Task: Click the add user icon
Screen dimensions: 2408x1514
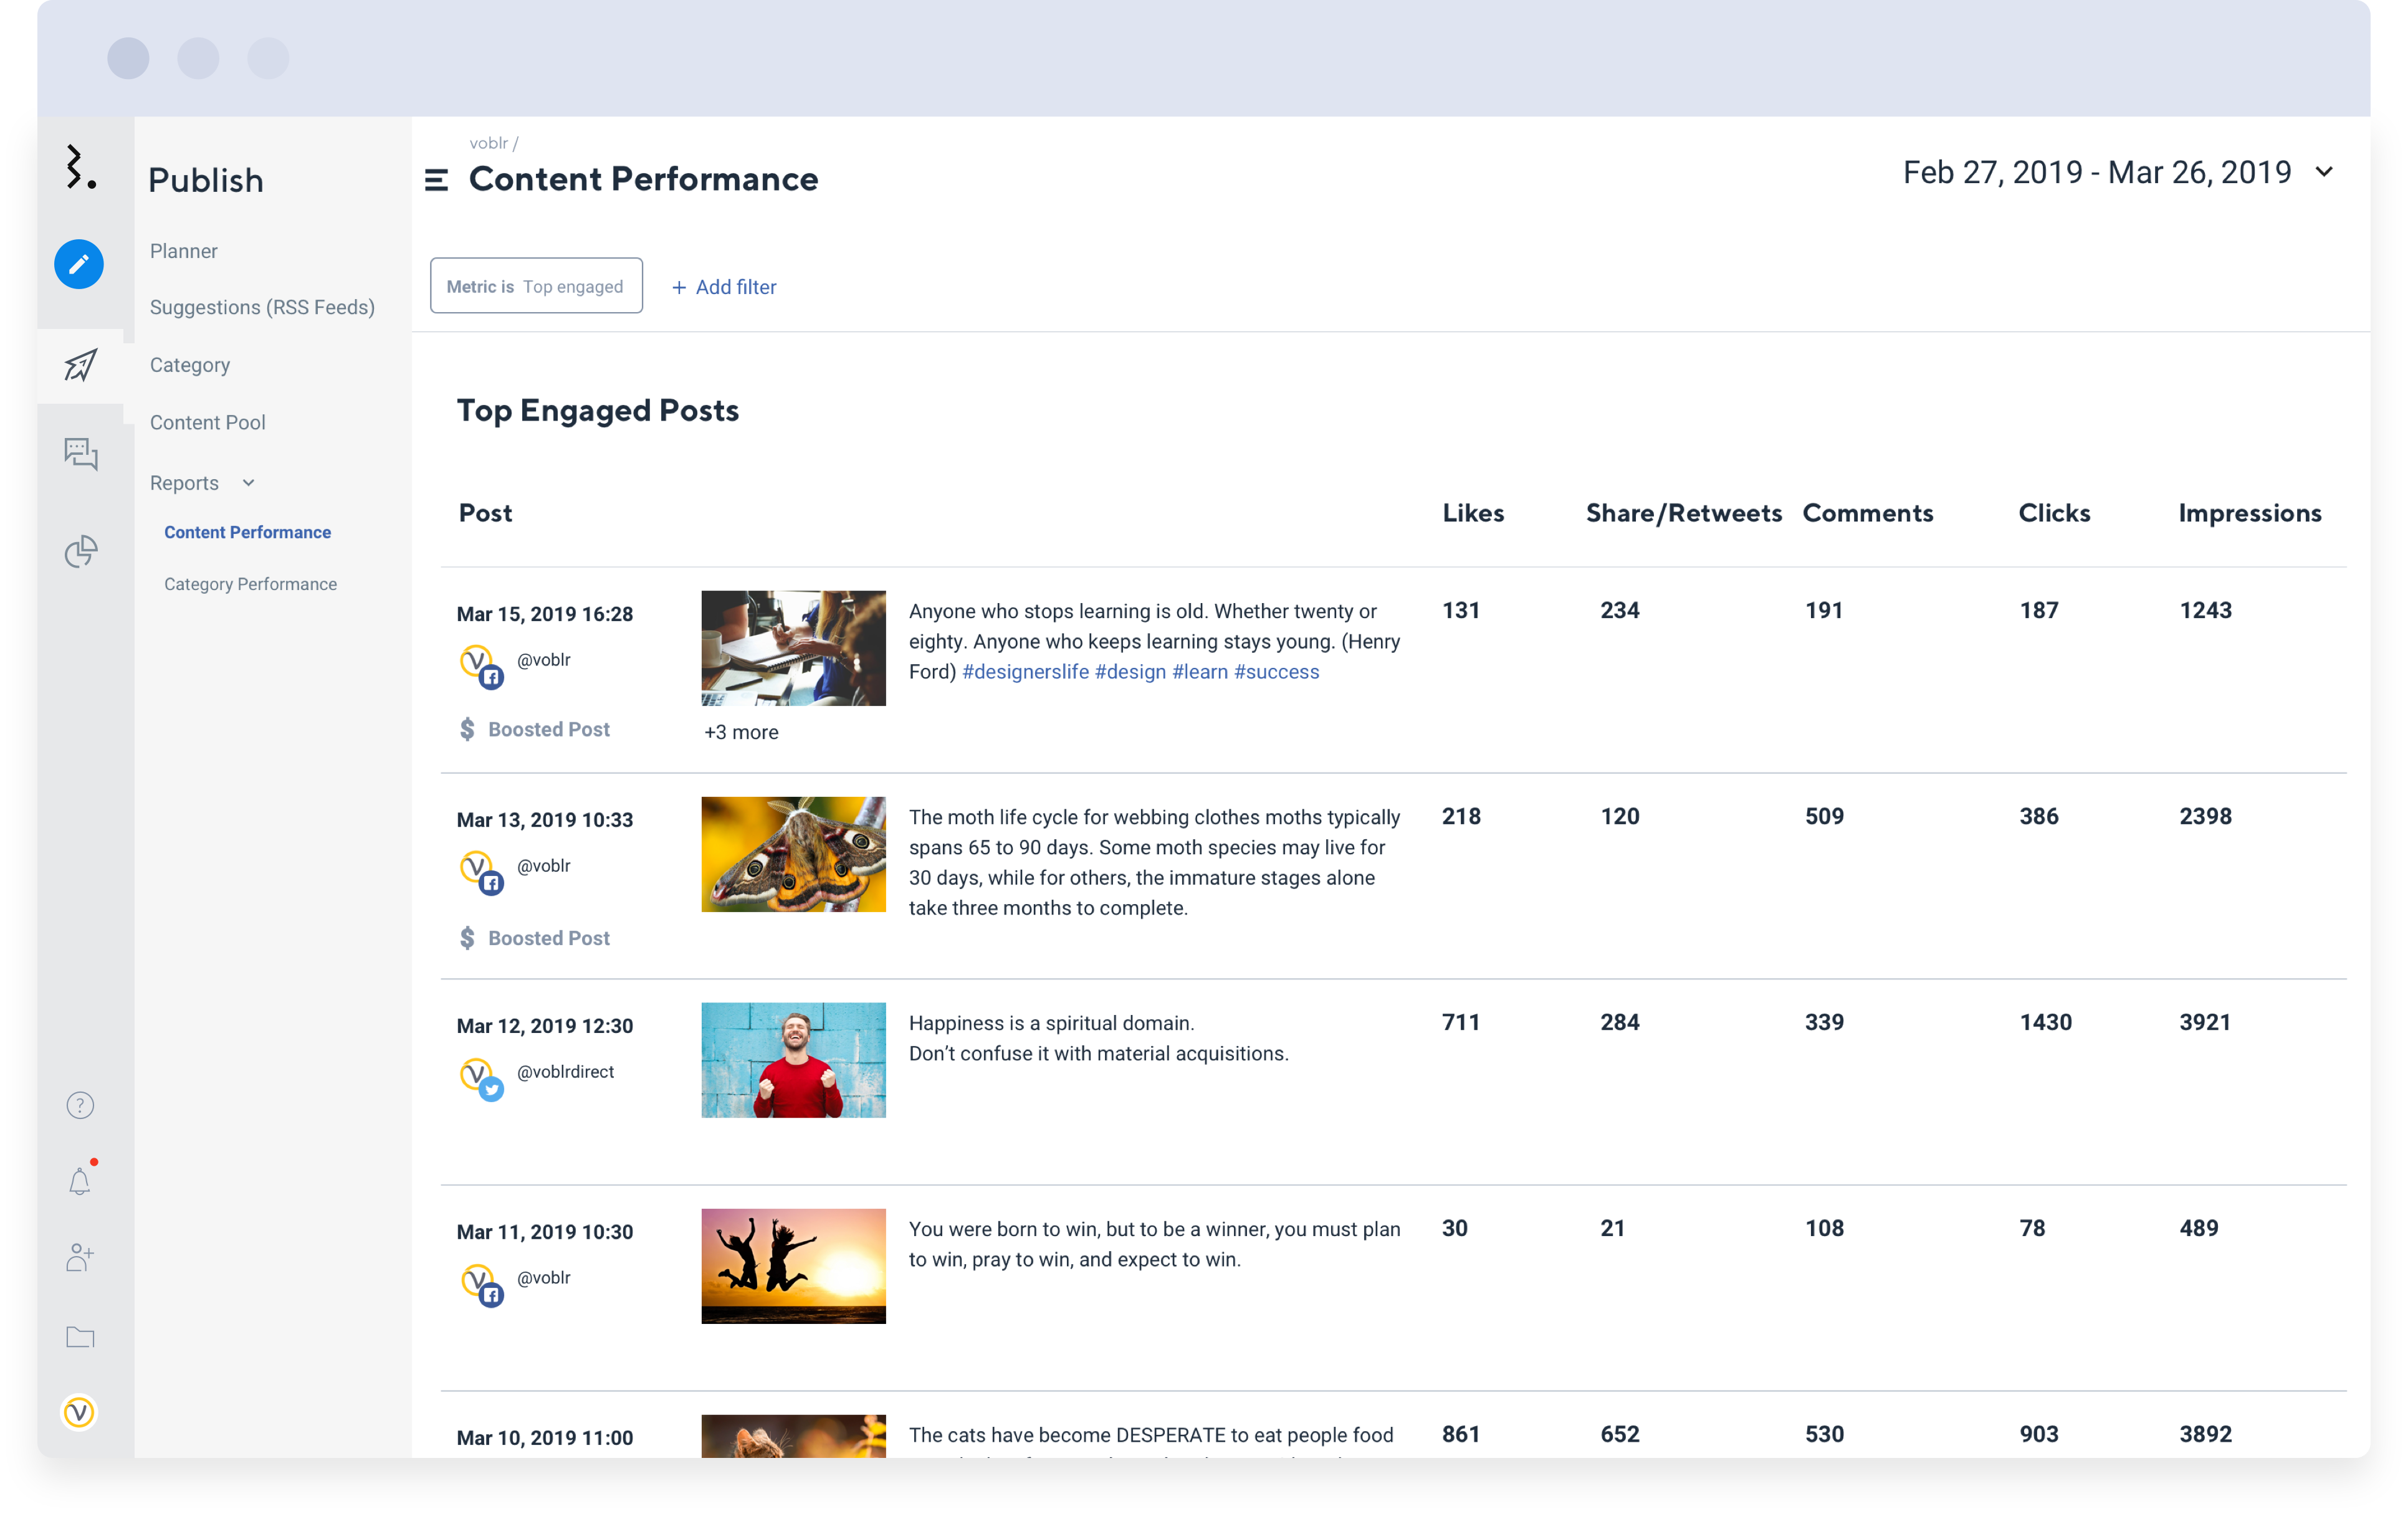Action: point(80,1257)
